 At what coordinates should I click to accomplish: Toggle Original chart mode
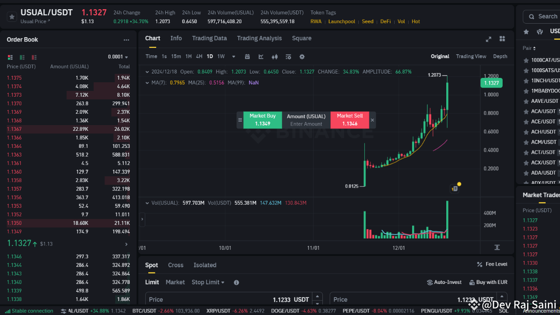[x=440, y=56]
